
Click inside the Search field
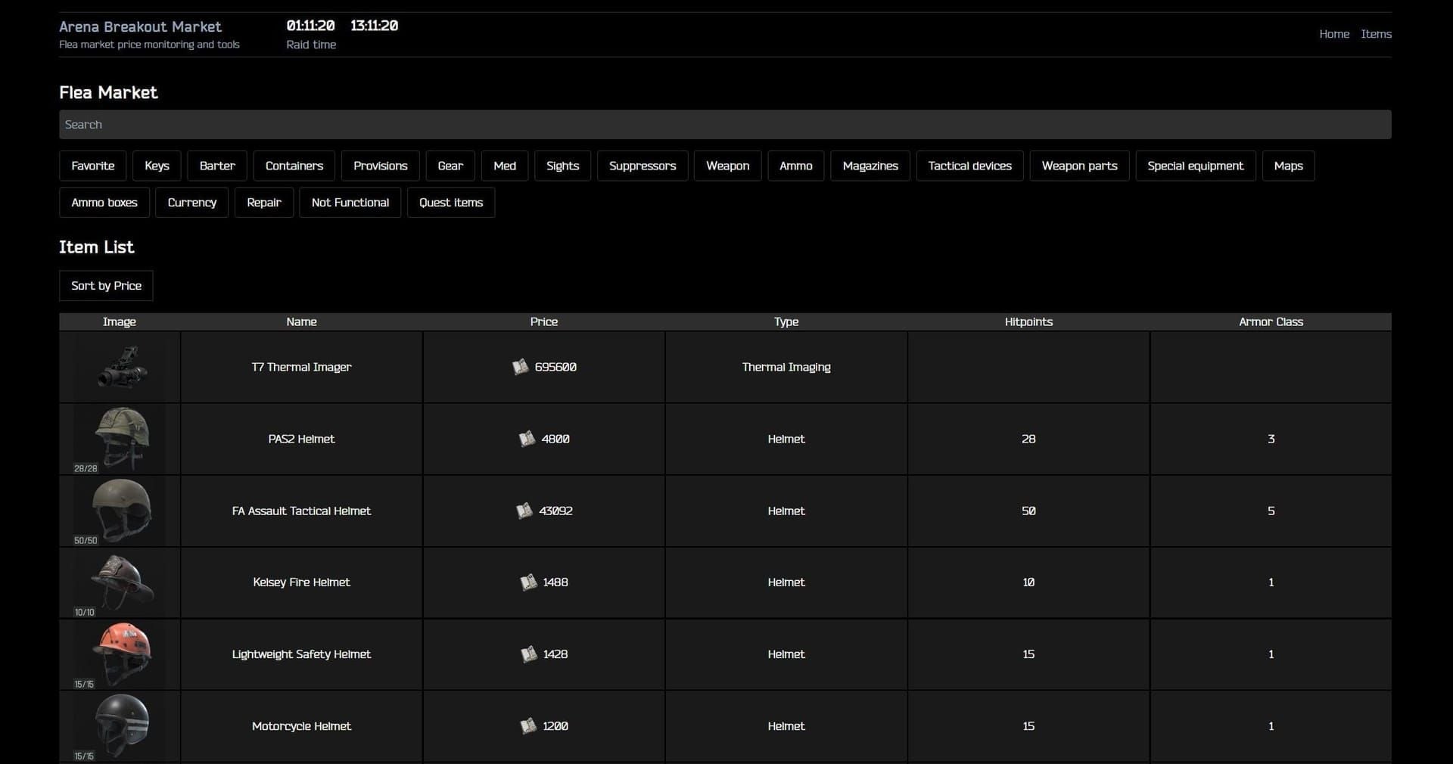coord(725,124)
